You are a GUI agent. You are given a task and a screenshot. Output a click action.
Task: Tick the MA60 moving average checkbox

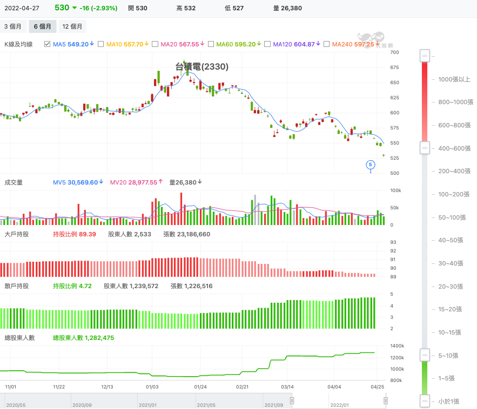click(211, 44)
